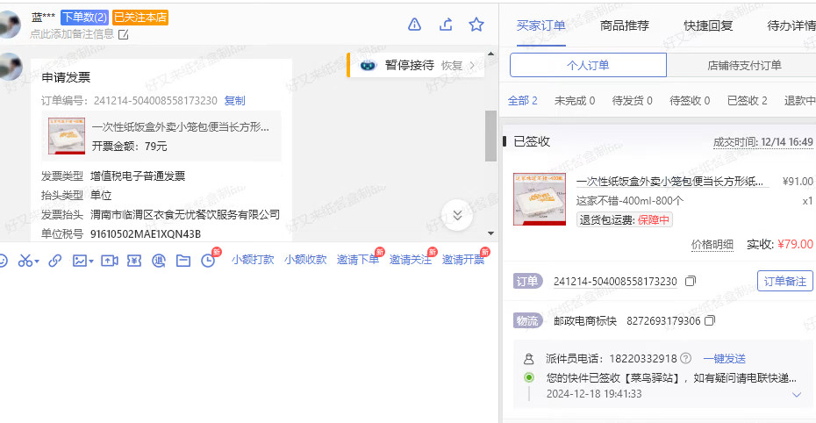Switch to 店铺待支付订单 view
Image resolution: width=816 pixels, height=423 pixels.
744,66
